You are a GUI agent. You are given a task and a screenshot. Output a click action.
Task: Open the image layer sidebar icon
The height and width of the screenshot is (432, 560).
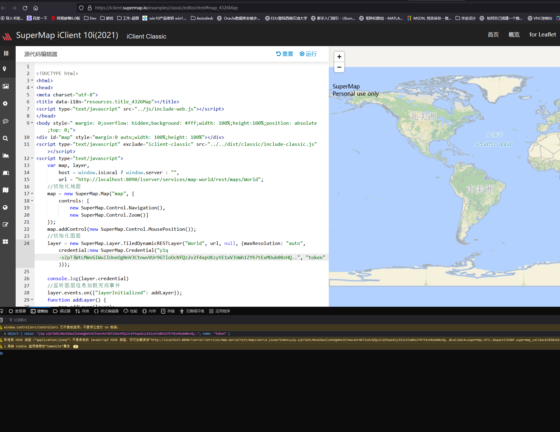point(6,86)
